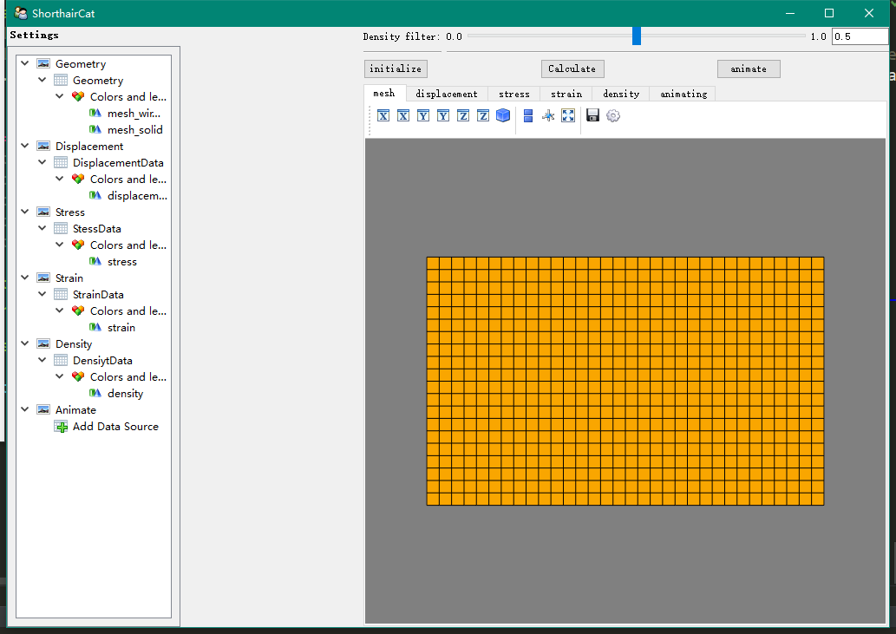The height and width of the screenshot is (634, 896).
Task: Open the stress tab
Action: 513,94
